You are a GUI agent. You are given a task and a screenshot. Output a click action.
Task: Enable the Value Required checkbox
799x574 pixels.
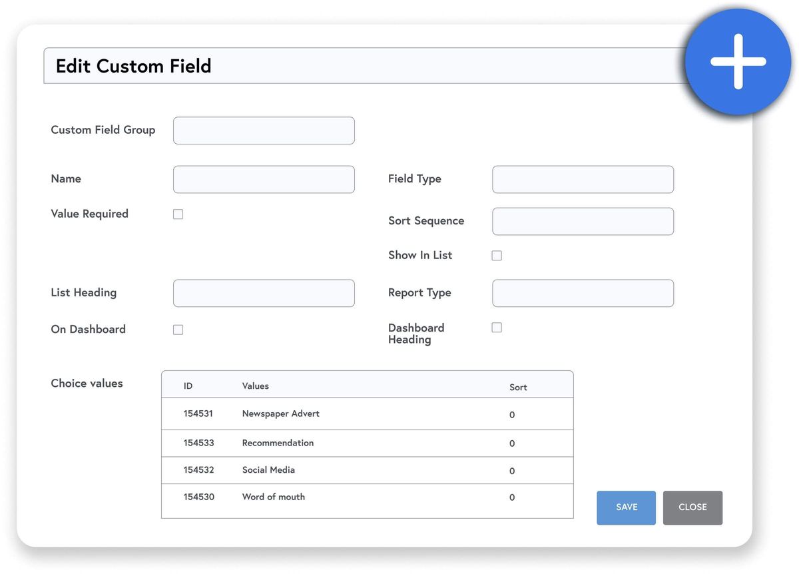point(178,214)
